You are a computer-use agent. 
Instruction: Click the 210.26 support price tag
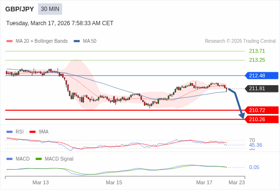[x=261, y=119]
